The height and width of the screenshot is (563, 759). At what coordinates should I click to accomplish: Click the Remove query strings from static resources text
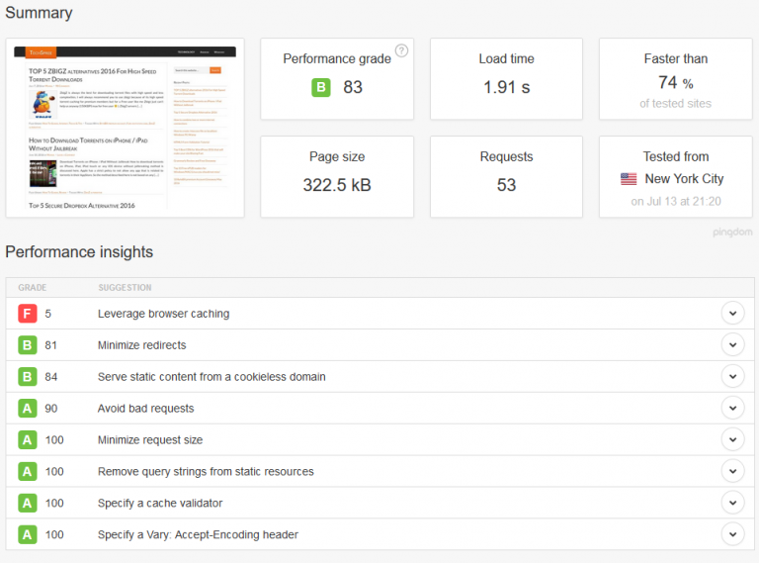(x=206, y=471)
